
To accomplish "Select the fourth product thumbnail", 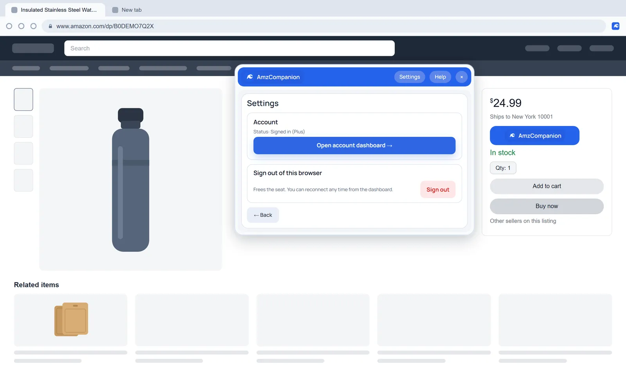I will 23,180.
